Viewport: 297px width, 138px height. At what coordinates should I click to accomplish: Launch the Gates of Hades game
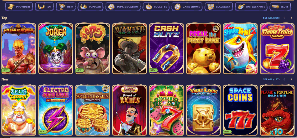(19, 49)
